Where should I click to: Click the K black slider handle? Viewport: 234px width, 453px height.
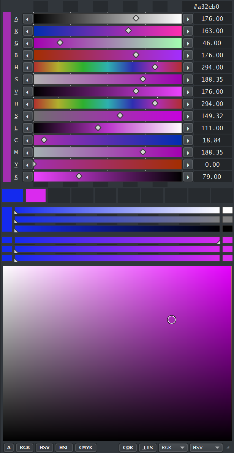tap(79, 176)
